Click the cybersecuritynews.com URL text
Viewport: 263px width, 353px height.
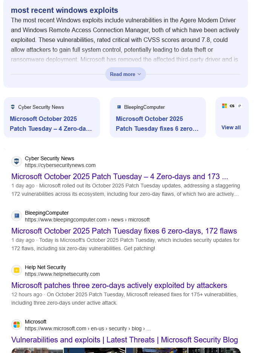tap(60, 166)
